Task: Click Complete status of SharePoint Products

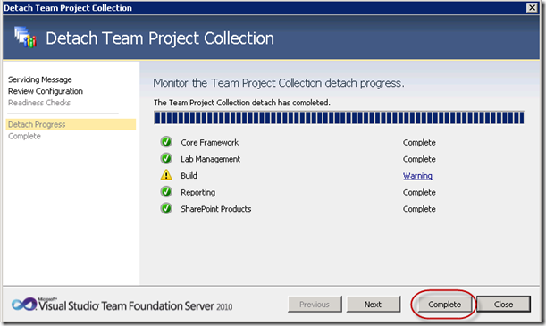Action: [x=419, y=209]
